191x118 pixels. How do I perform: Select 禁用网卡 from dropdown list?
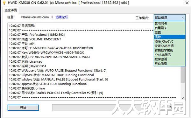click(x=170, y=24)
